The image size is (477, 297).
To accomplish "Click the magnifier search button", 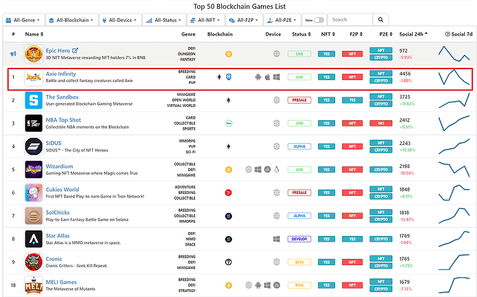I will point(380,20).
